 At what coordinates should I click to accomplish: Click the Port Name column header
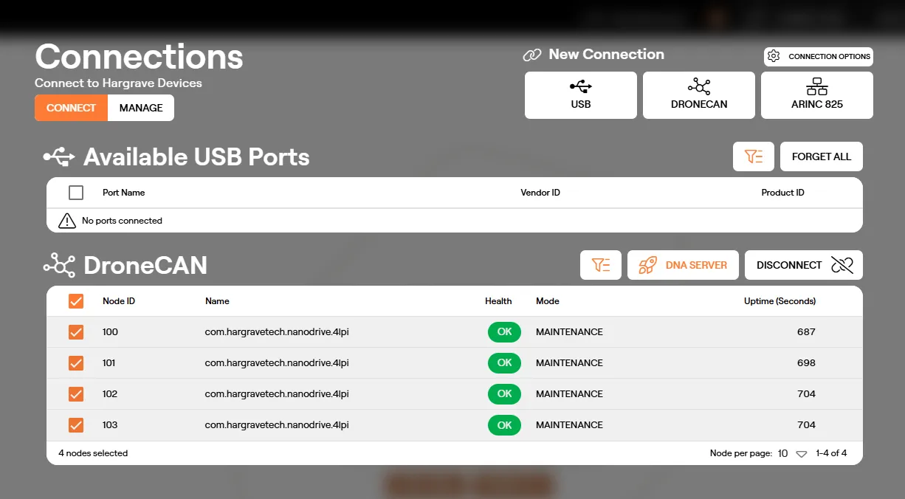tap(124, 193)
